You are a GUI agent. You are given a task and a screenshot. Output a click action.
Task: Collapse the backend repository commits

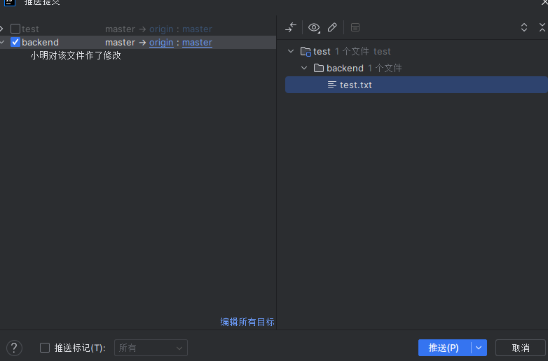2,42
